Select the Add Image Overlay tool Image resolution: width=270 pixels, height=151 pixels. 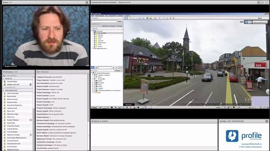point(140,18)
